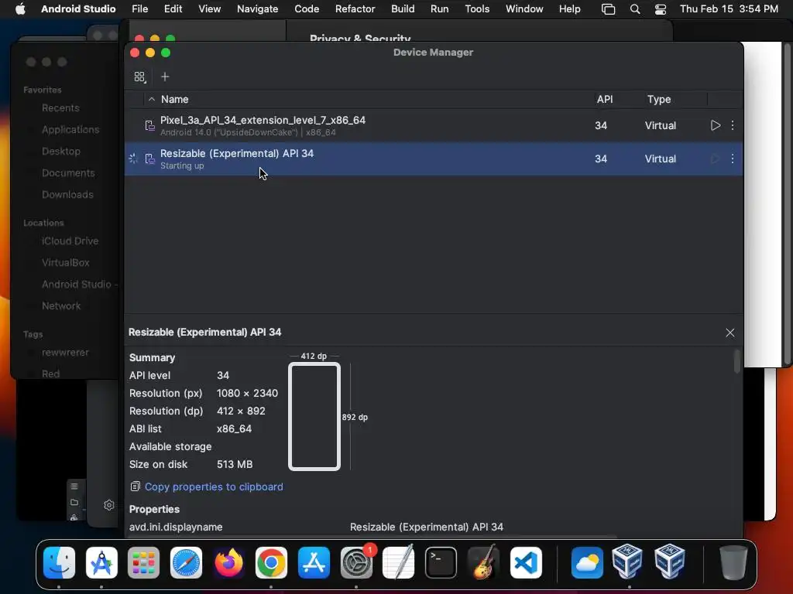Open App Store from the Dock

(x=314, y=562)
